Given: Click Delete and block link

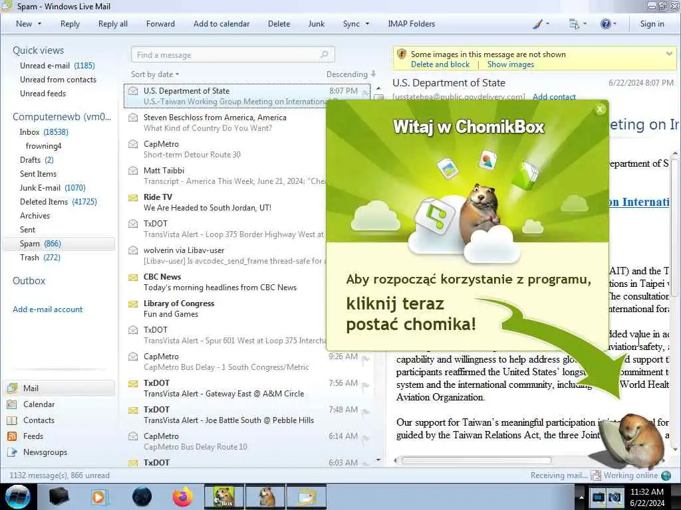Looking at the screenshot, I should (440, 64).
